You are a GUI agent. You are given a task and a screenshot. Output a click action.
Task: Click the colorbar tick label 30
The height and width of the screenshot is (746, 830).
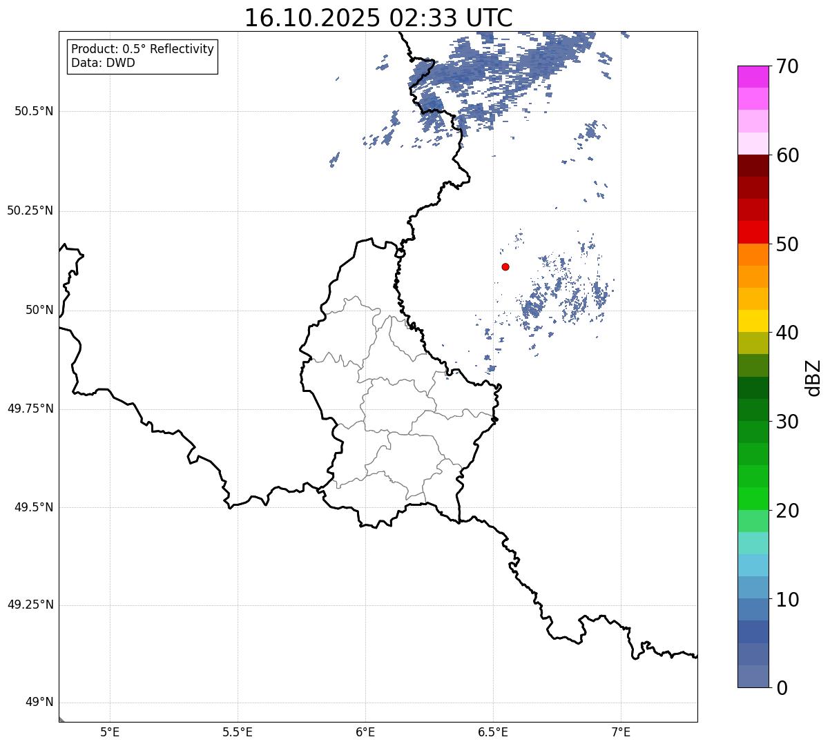[x=787, y=422]
